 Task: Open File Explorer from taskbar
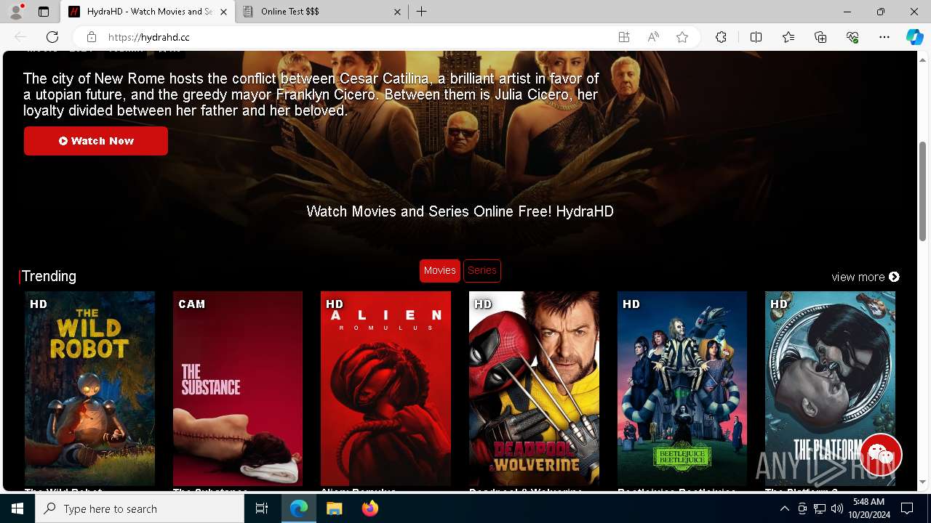[334, 508]
